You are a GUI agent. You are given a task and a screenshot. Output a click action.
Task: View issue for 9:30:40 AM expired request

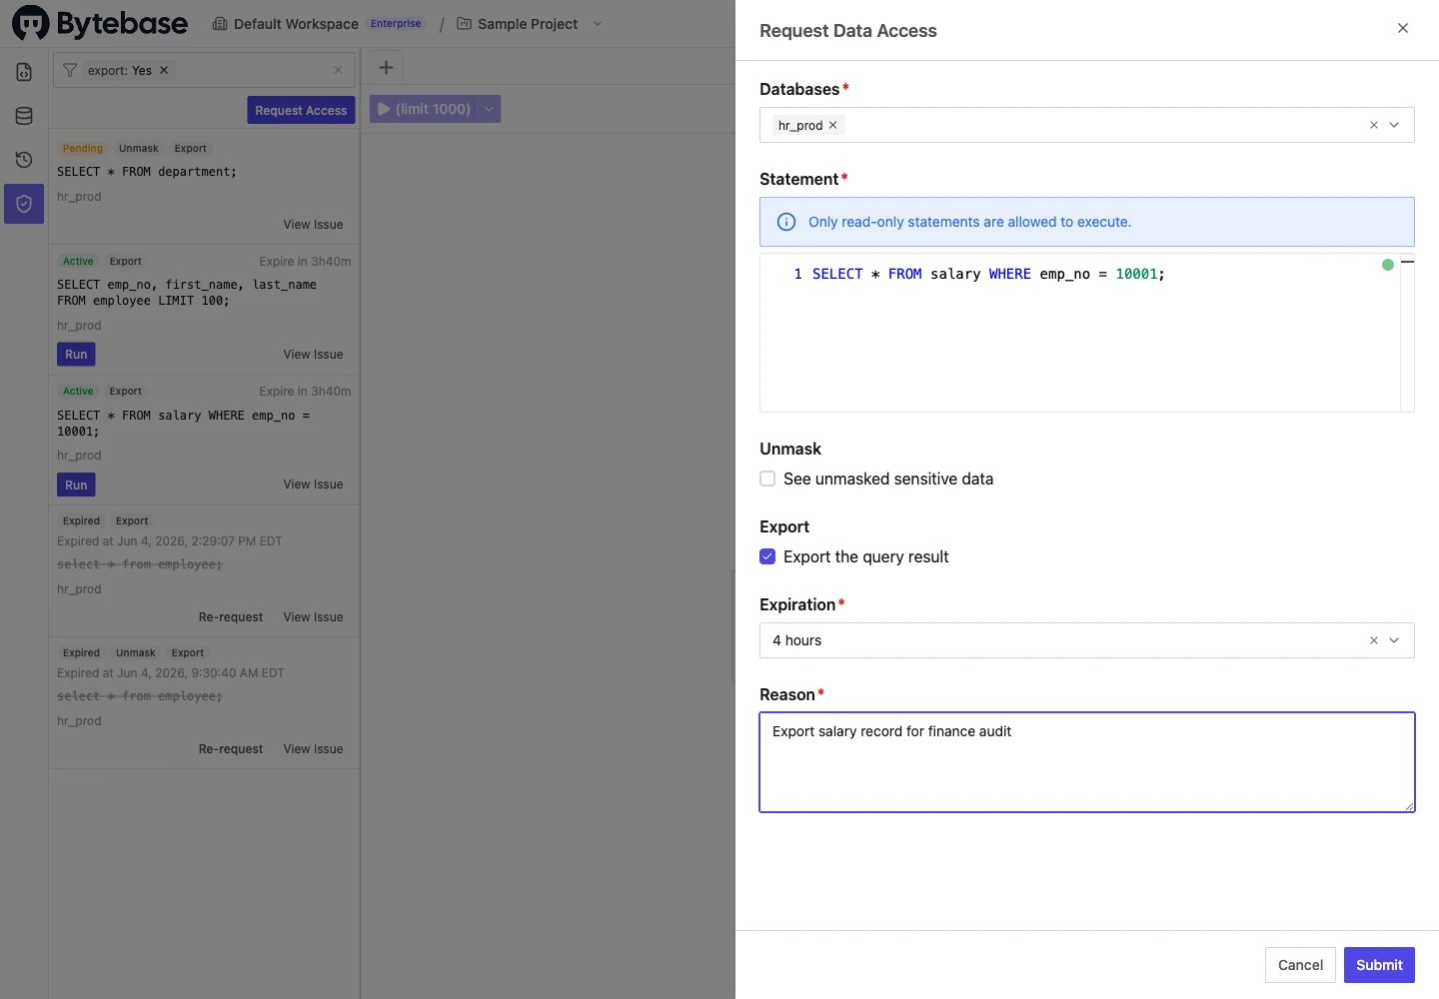(x=313, y=749)
